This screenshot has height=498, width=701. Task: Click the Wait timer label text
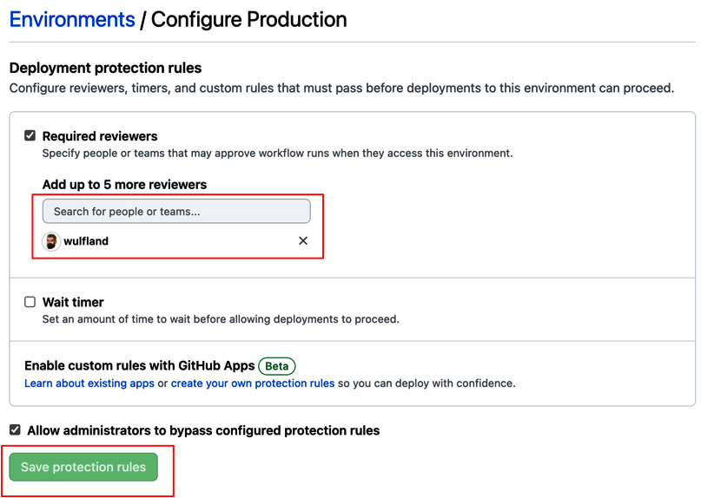coord(73,303)
